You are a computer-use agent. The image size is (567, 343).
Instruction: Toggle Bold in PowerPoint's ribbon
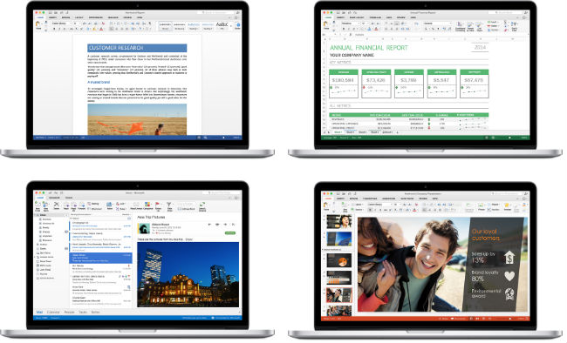370,210
